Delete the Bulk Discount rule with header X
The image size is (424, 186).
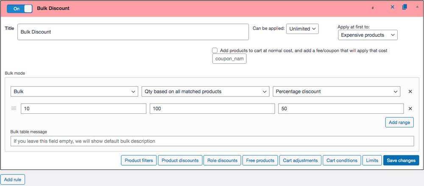tap(392, 7)
